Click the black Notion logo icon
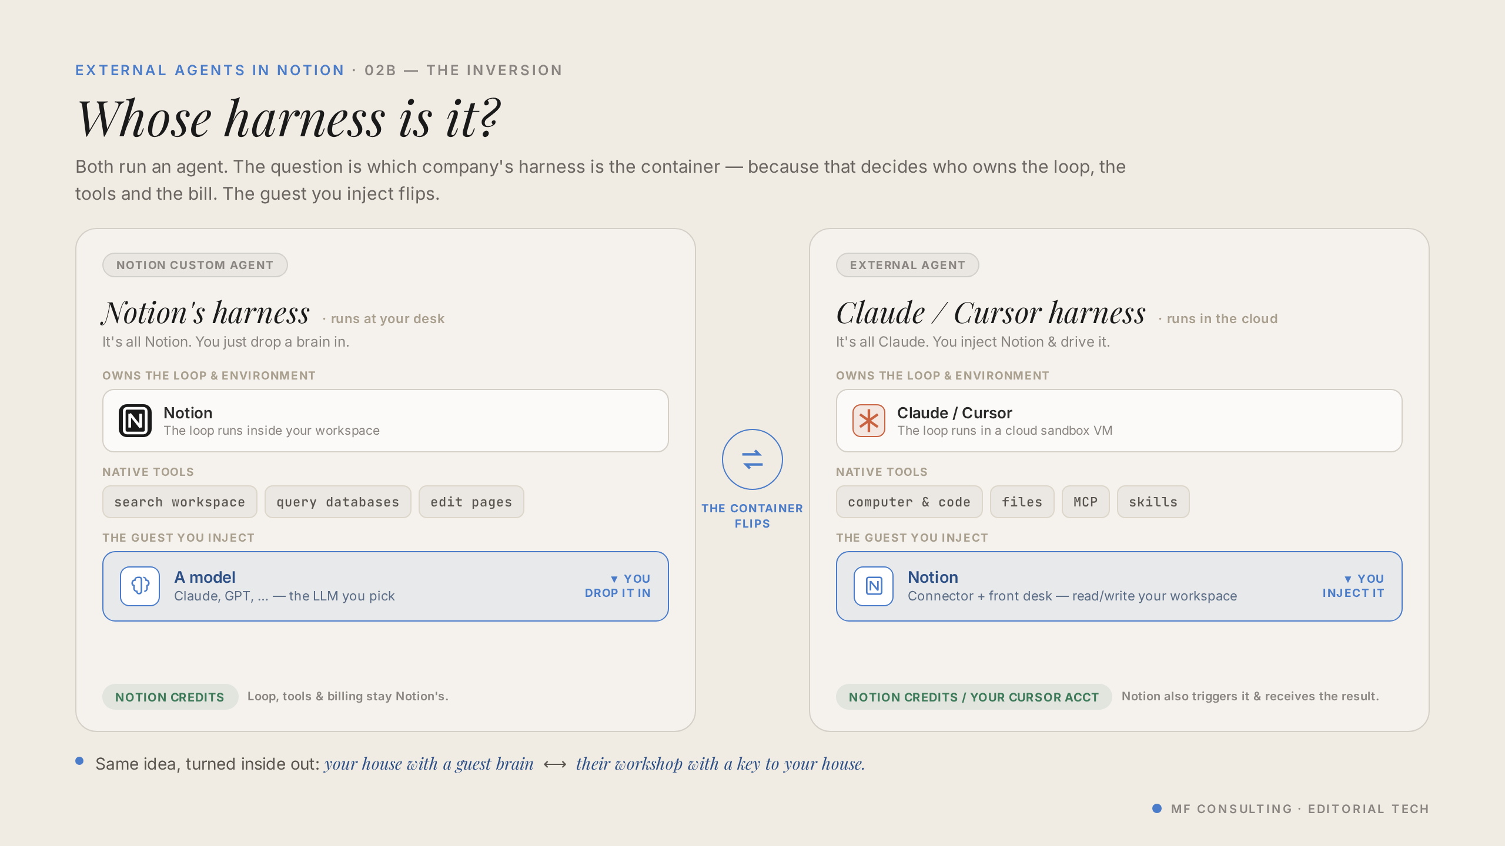1505x846 pixels. 135,421
